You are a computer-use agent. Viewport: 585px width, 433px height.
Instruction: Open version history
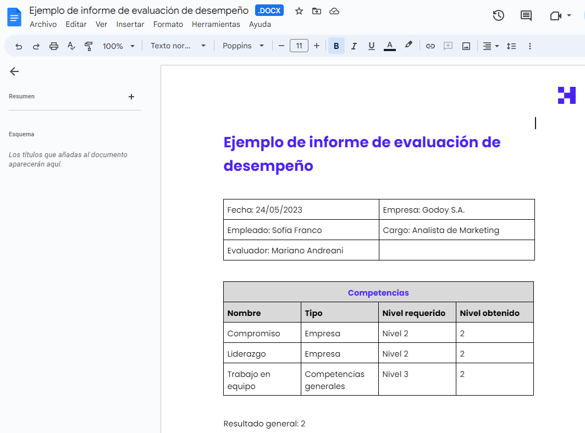(498, 15)
